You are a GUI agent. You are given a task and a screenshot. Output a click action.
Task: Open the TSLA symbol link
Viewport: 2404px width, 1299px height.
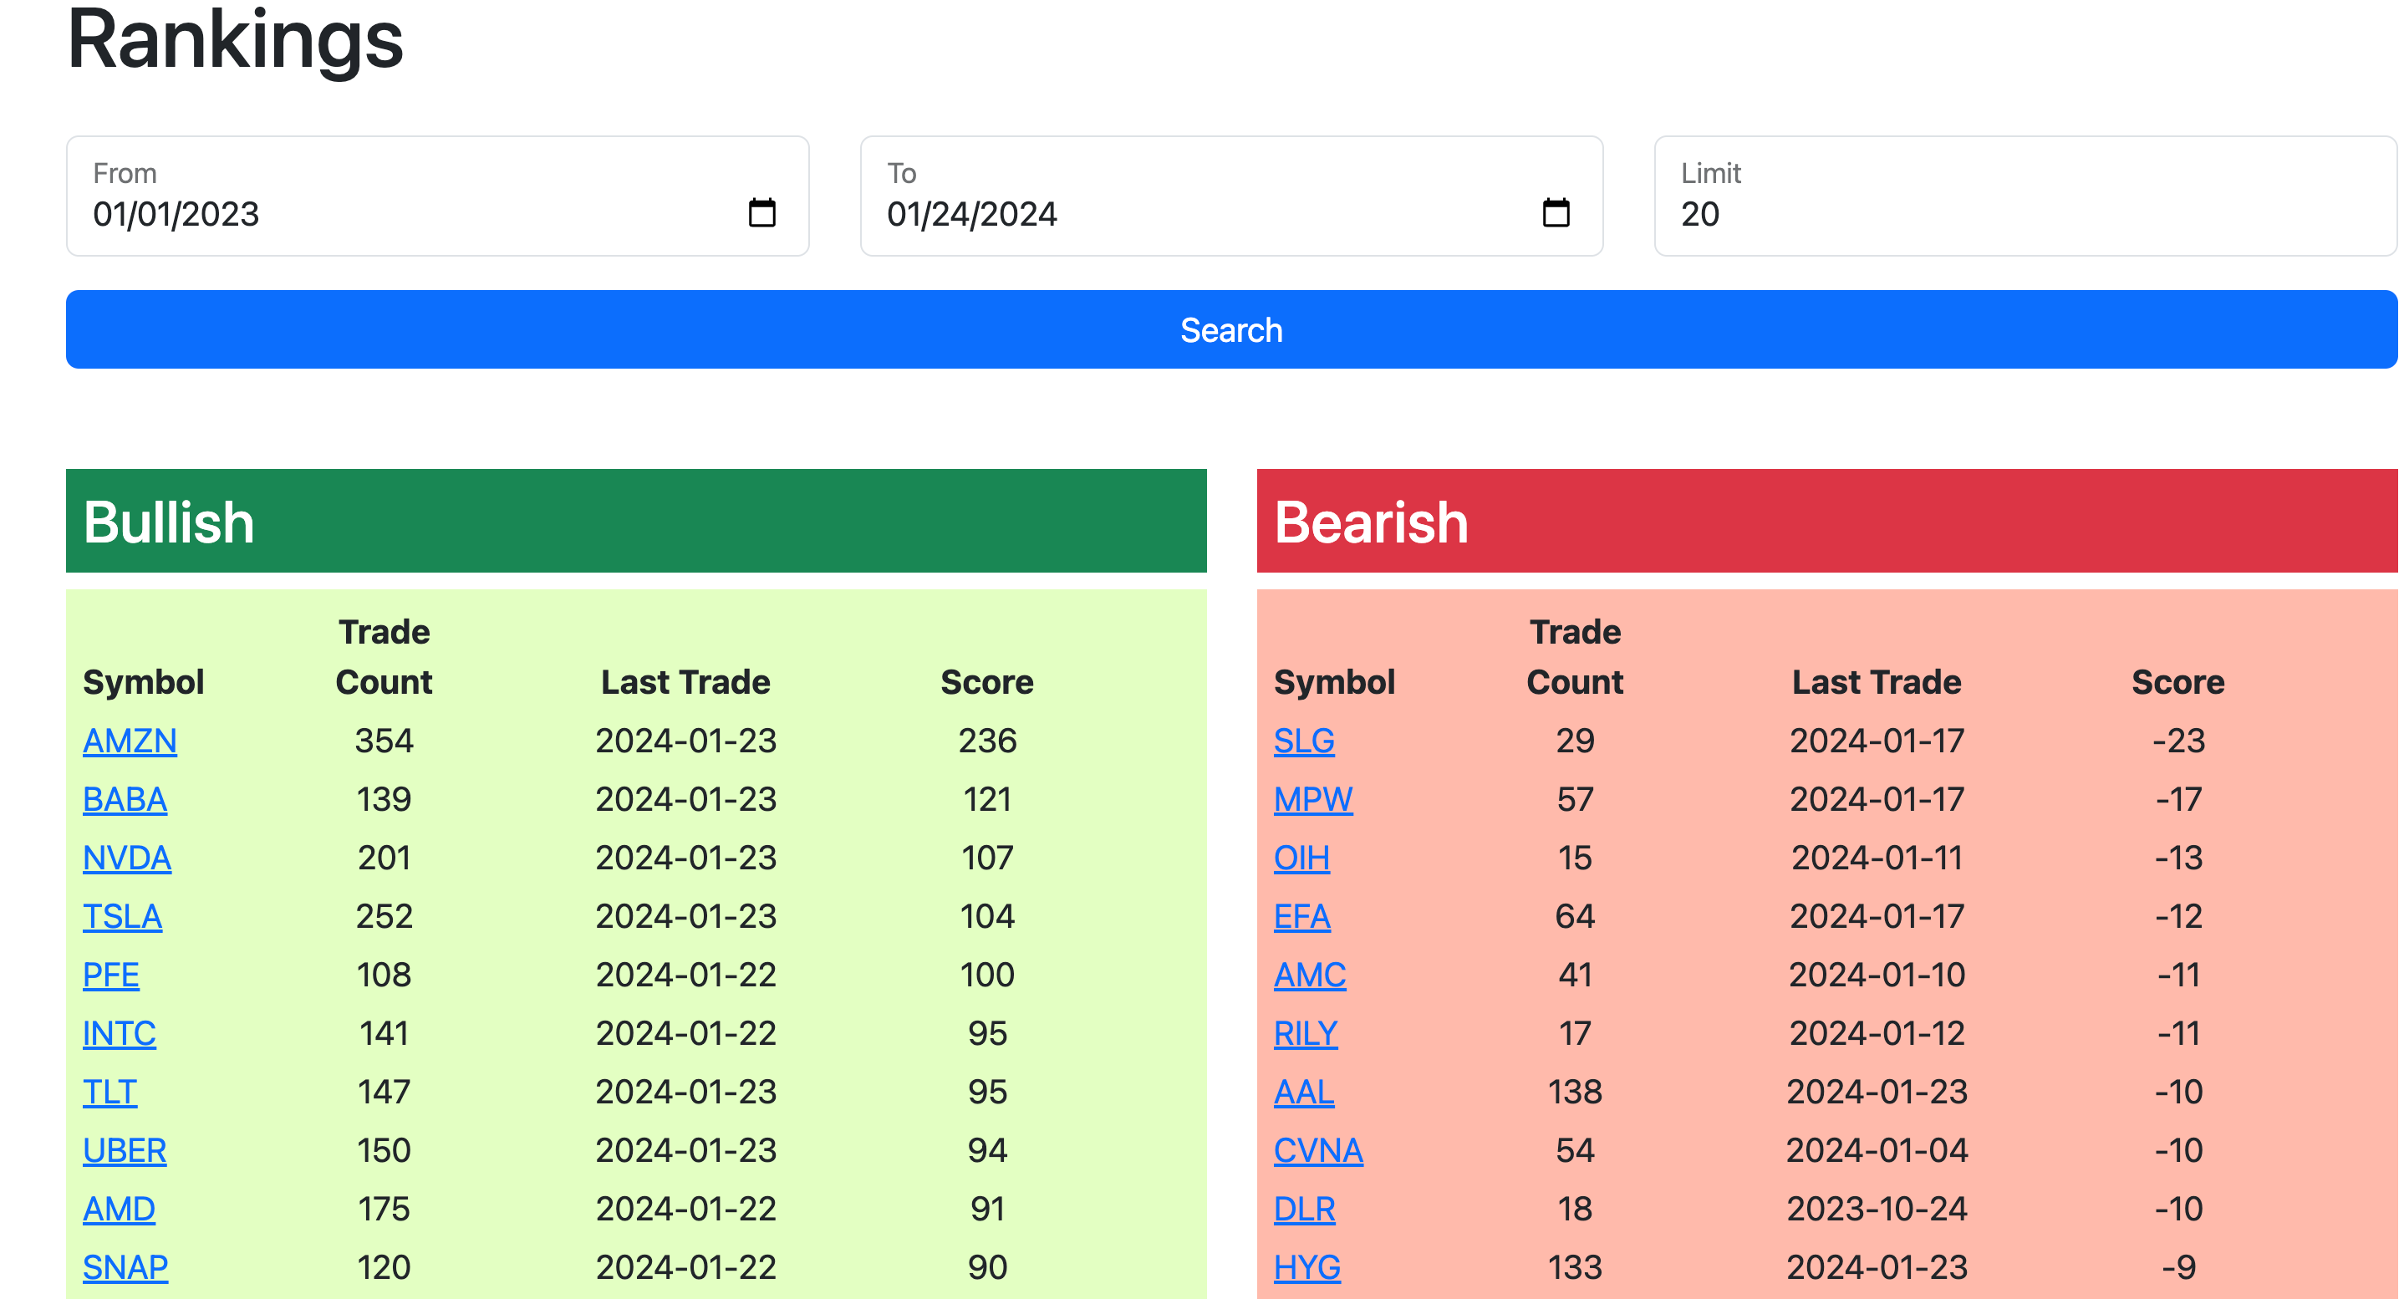tap(122, 916)
